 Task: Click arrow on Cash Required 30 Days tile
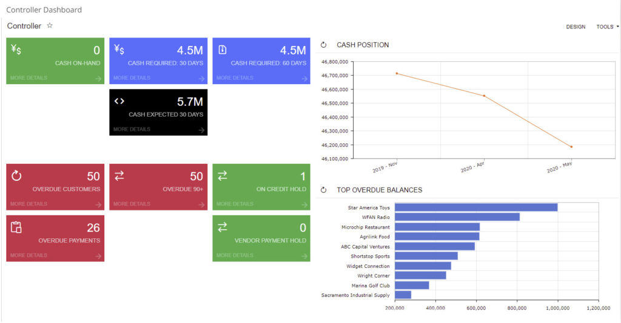pyautogui.click(x=201, y=79)
